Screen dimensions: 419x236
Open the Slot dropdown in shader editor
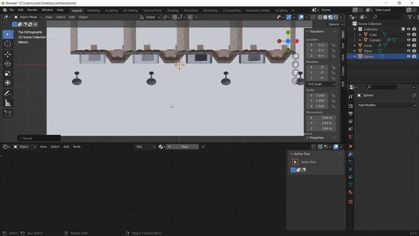click(x=145, y=147)
